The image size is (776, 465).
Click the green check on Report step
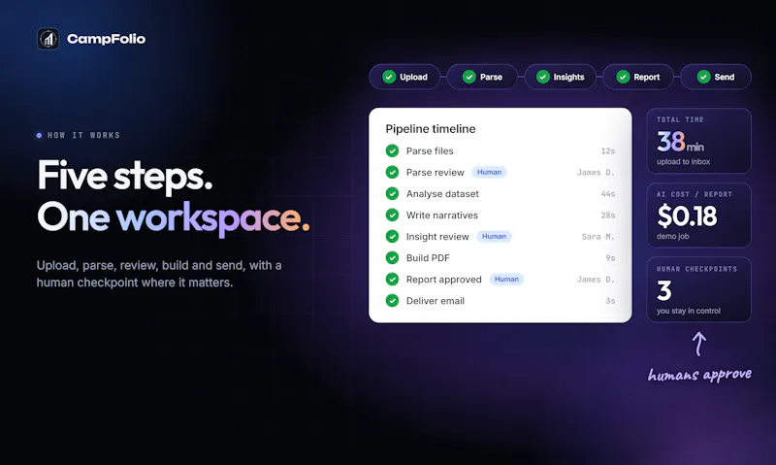(x=623, y=77)
